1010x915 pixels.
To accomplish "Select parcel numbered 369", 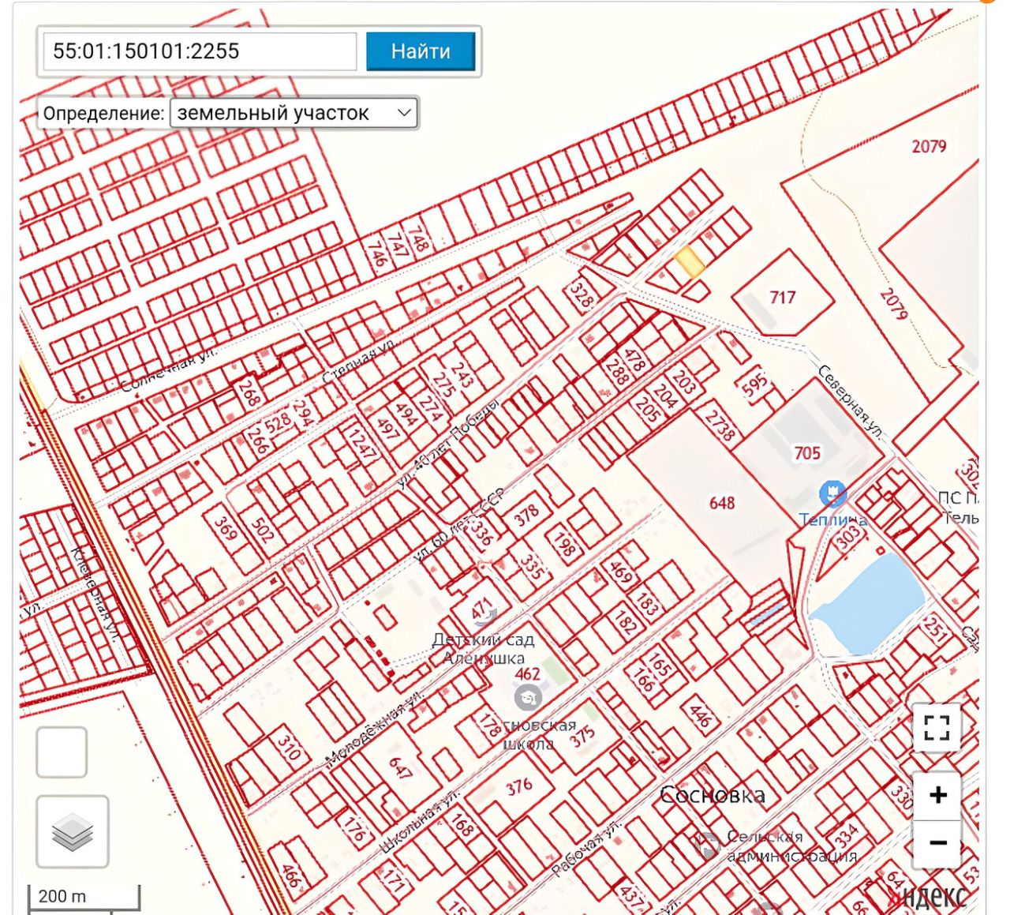I will (x=226, y=527).
